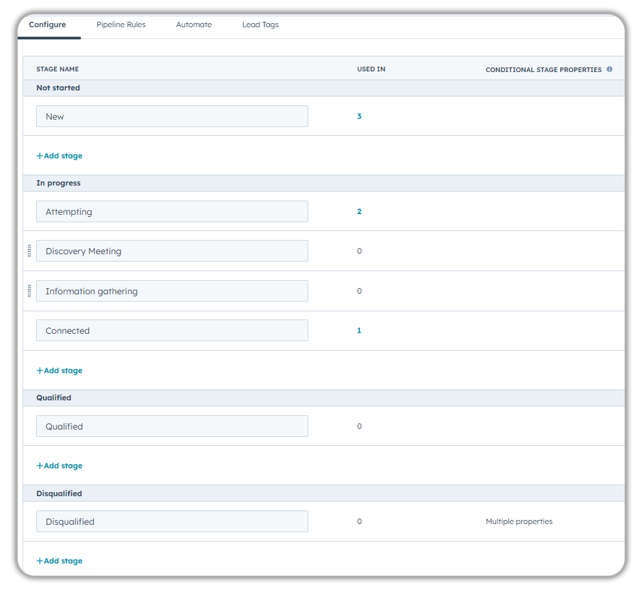Viewport: 643px width, 592px height.
Task: Click the Discovery Meeting name field
Action: point(171,251)
